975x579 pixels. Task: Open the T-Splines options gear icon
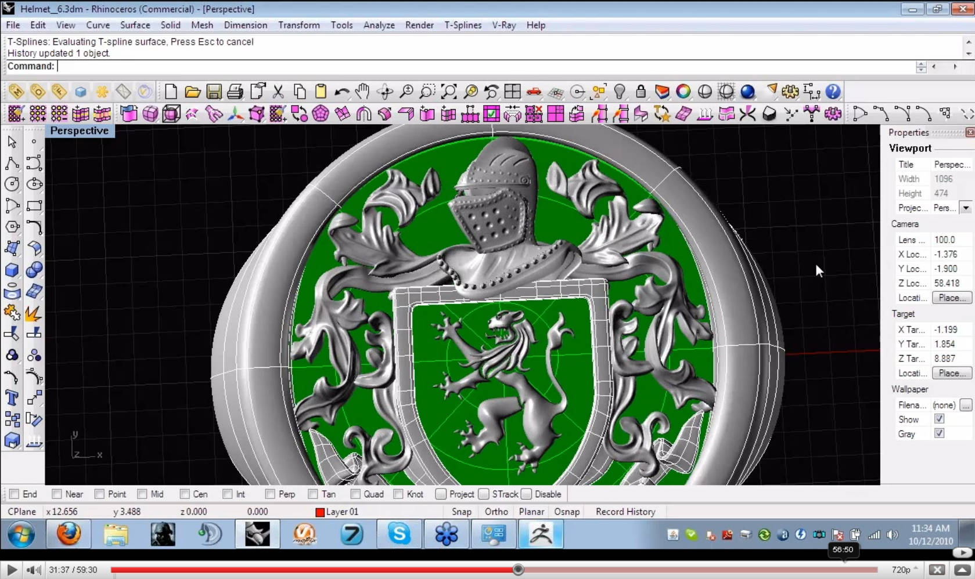[833, 114]
